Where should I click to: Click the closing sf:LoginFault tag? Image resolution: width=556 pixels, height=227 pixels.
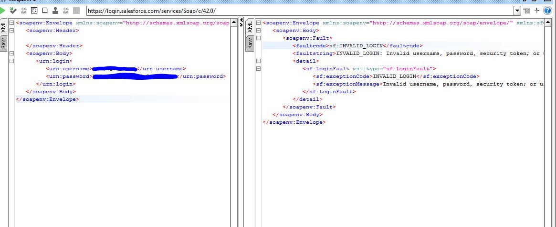[x=329, y=92]
